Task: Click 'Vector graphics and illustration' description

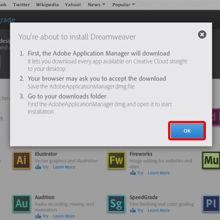Action: 66,161
